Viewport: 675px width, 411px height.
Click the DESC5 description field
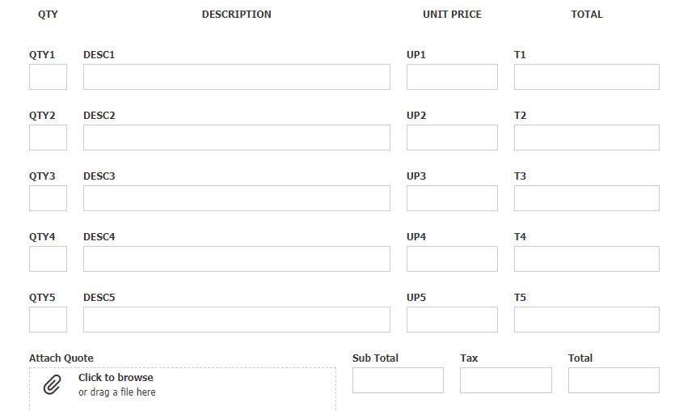(236, 320)
